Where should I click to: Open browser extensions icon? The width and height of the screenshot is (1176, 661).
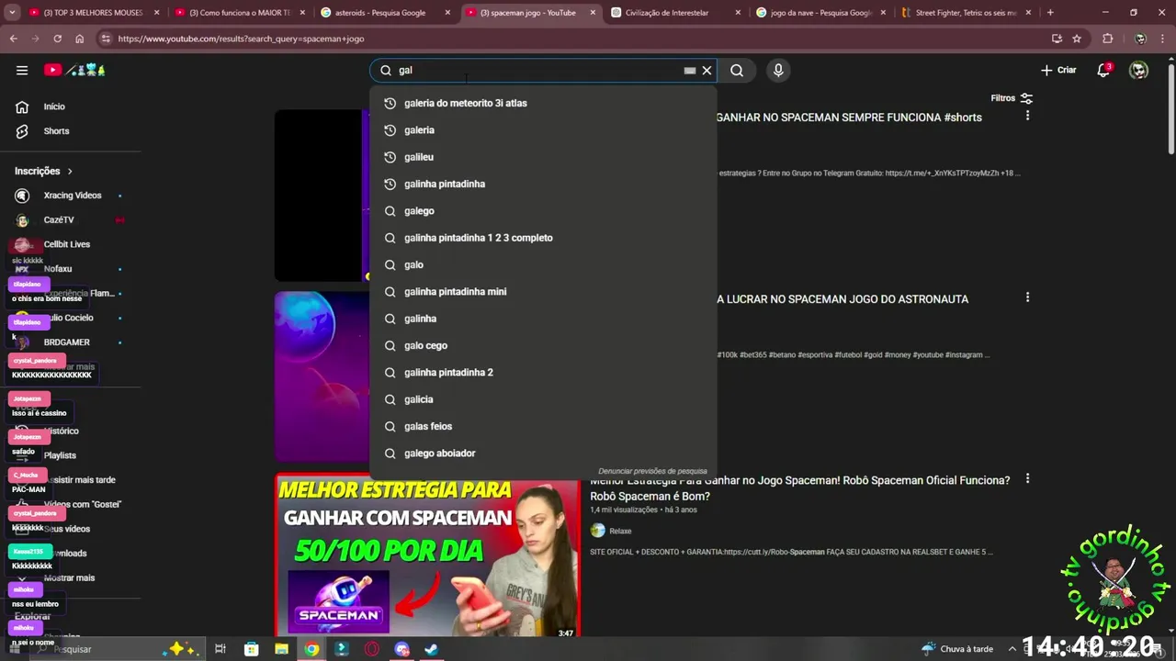pos(1107,39)
